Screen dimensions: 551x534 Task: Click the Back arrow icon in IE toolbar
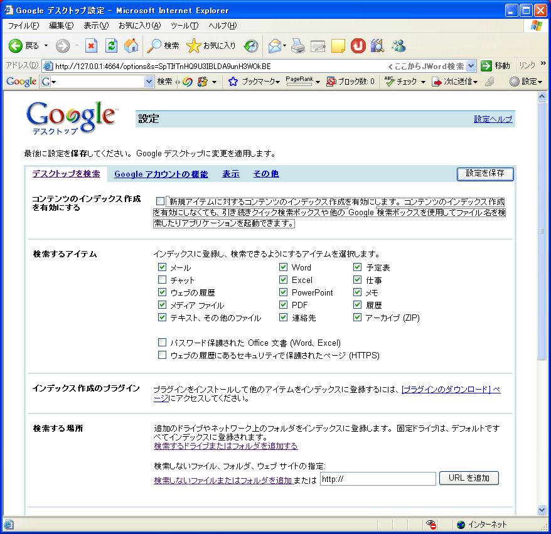(x=15, y=46)
